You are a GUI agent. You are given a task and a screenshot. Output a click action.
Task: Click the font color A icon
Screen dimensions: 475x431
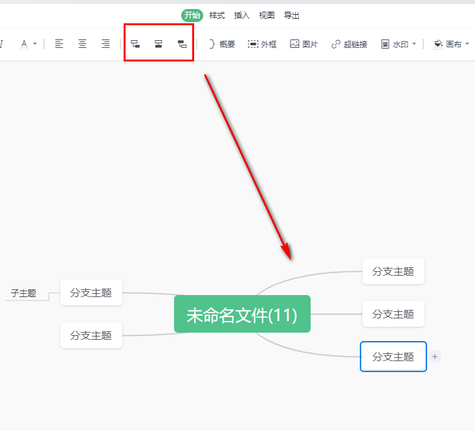tap(24, 44)
